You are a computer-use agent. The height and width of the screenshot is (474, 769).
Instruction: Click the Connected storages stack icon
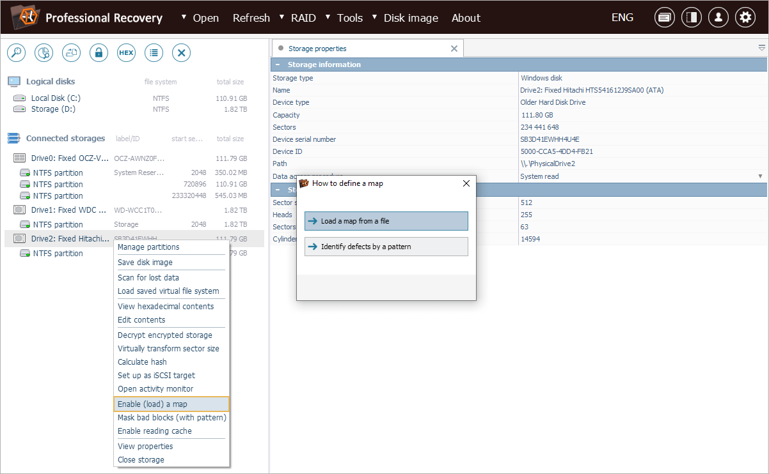coord(14,139)
